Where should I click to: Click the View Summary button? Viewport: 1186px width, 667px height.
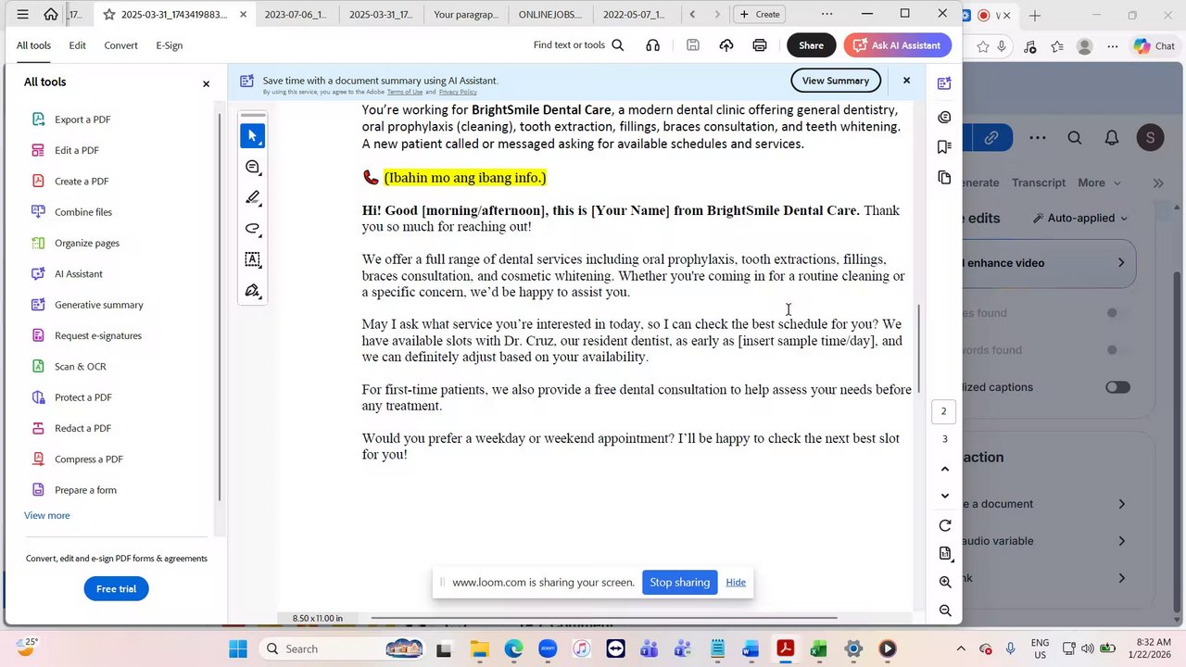(836, 81)
